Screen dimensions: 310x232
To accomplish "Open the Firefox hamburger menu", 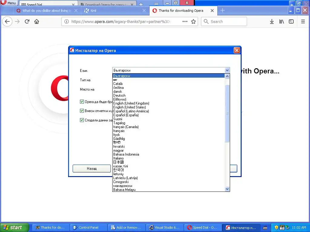I will [x=303, y=21].
